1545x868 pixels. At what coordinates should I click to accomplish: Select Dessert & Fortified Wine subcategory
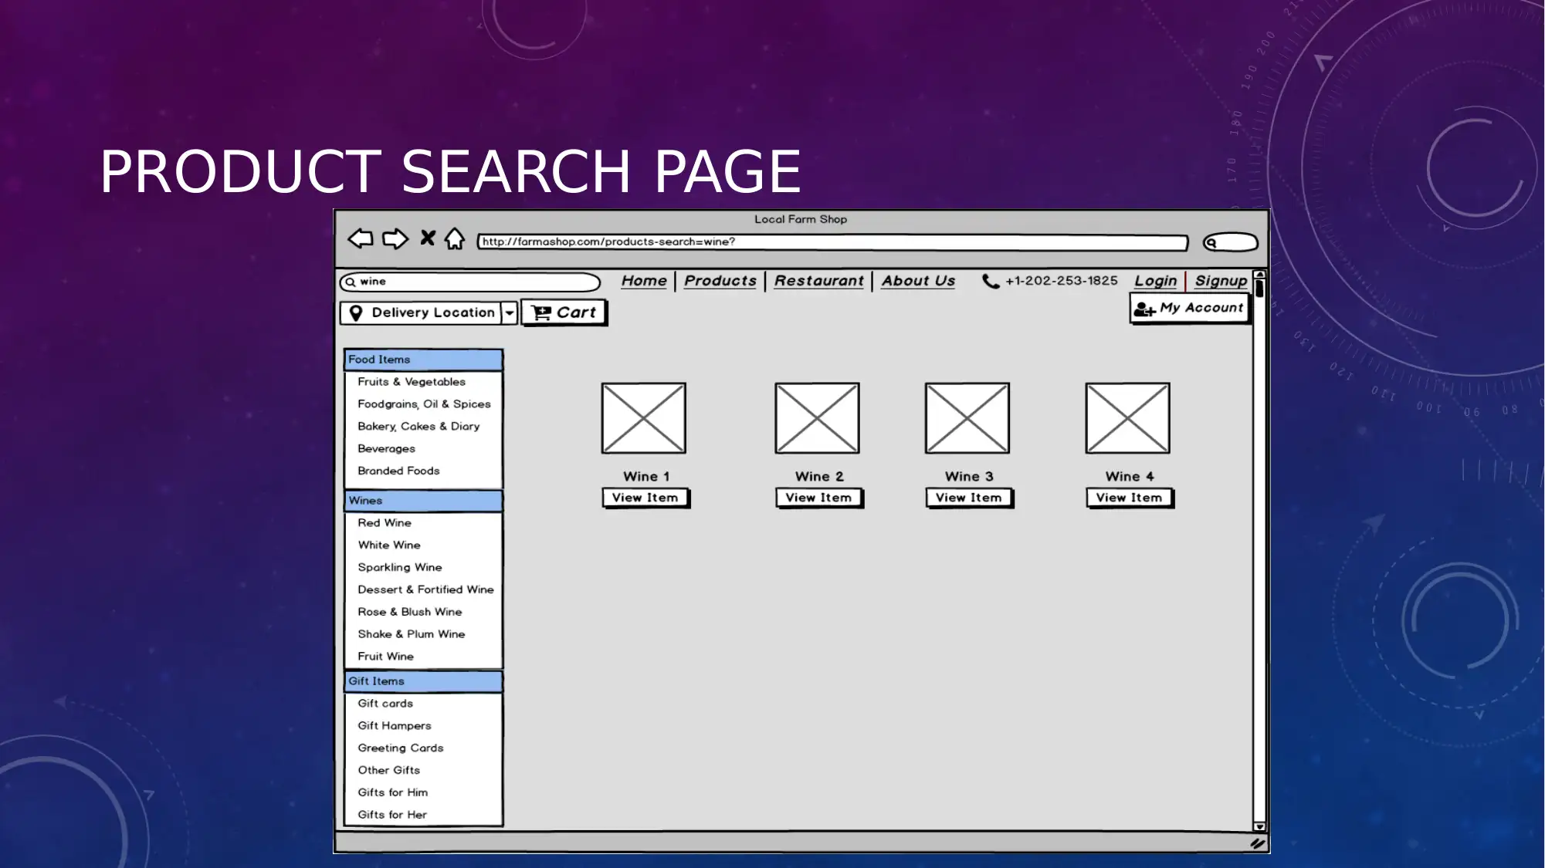click(425, 589)
